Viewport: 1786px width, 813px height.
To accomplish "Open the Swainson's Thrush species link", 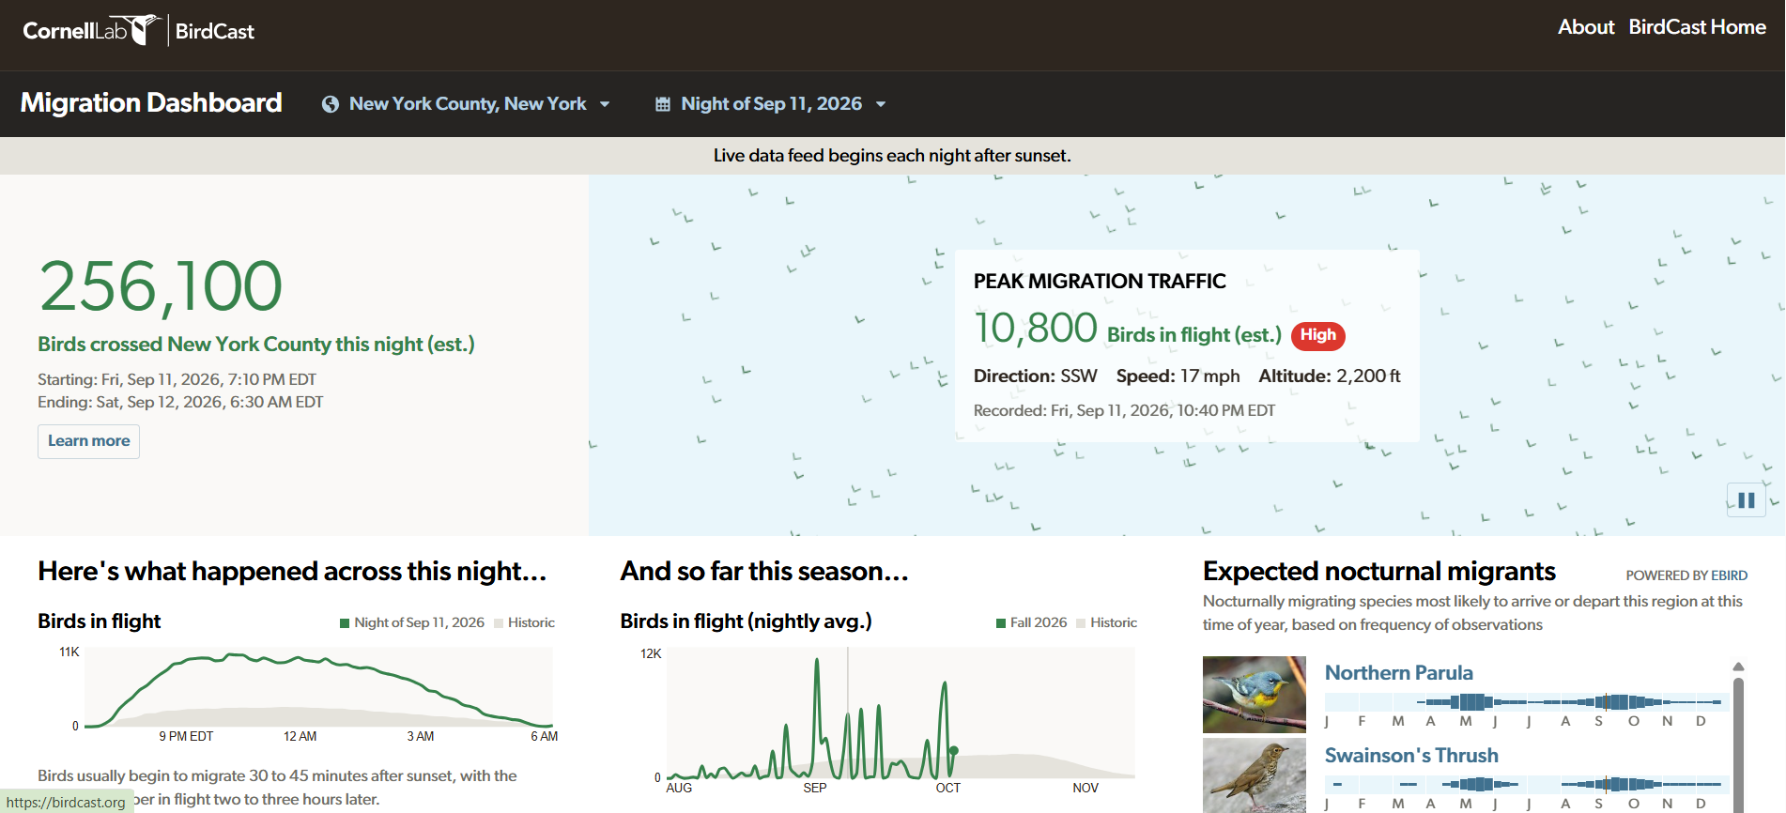I will [x=1411, y=756].
